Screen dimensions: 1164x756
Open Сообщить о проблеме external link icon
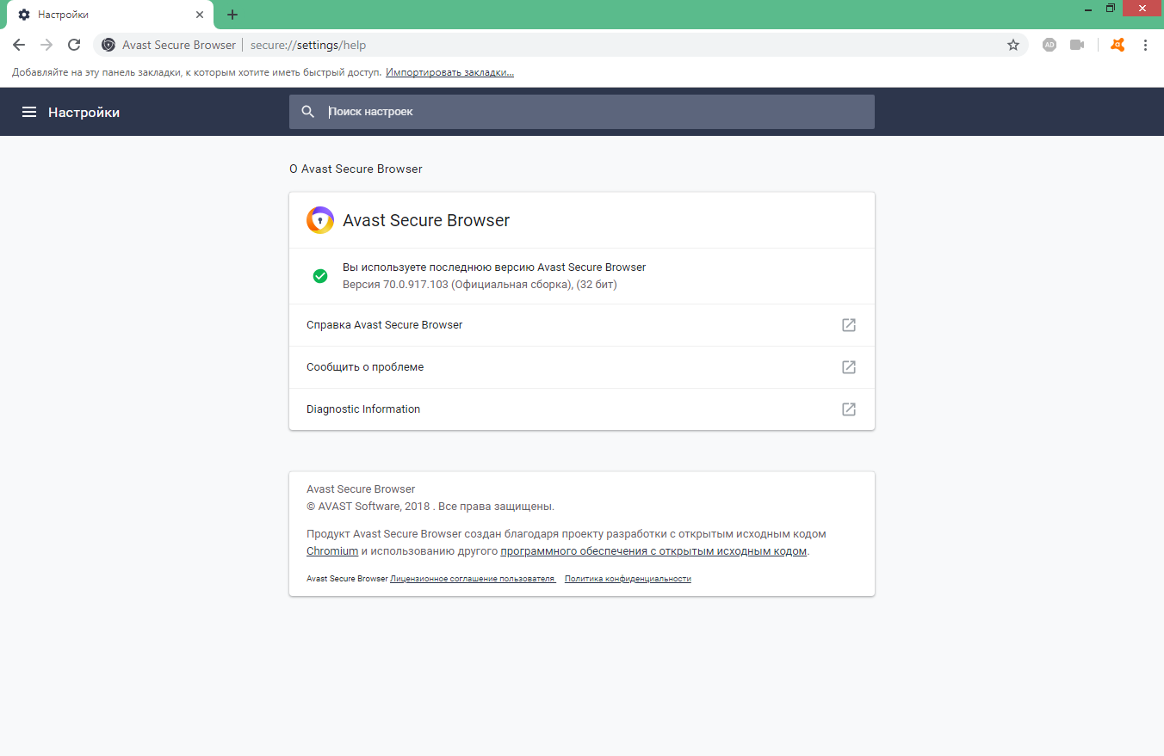pos(849,367)
